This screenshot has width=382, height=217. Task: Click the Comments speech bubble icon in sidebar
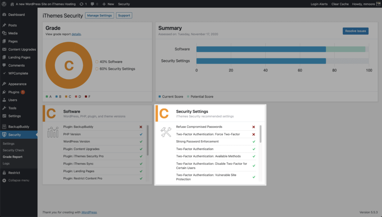[x=4, y=65]
